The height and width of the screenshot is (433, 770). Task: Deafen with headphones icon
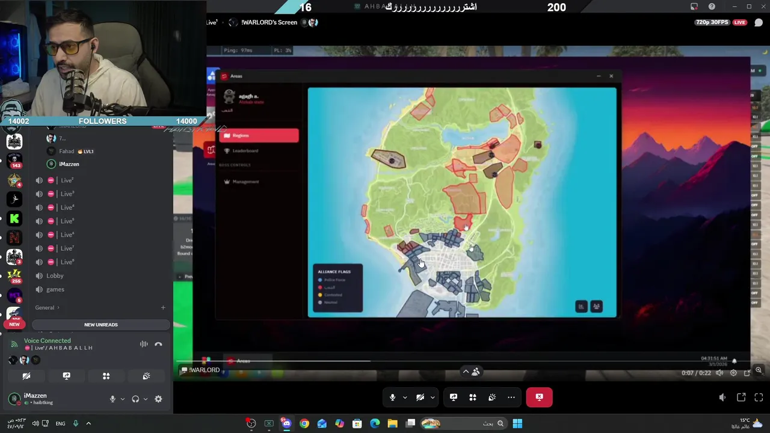135,399
